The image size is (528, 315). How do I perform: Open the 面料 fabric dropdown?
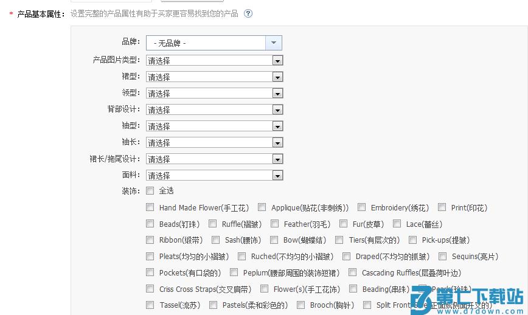click(214, 175)
